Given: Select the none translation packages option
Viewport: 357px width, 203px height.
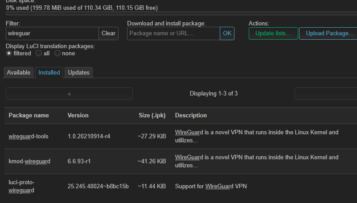Looking at the screenshot, I should pyautogui.click(x=57, y=53).
